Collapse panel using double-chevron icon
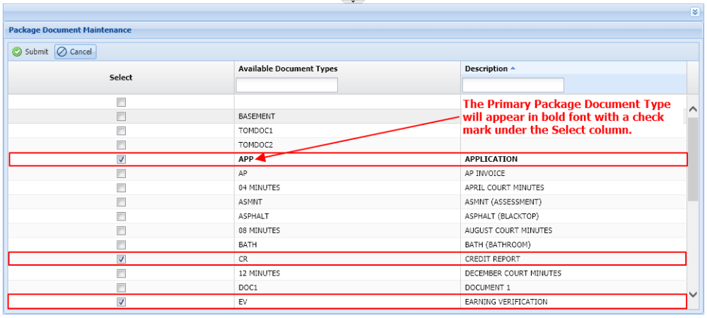 point(695,12)
